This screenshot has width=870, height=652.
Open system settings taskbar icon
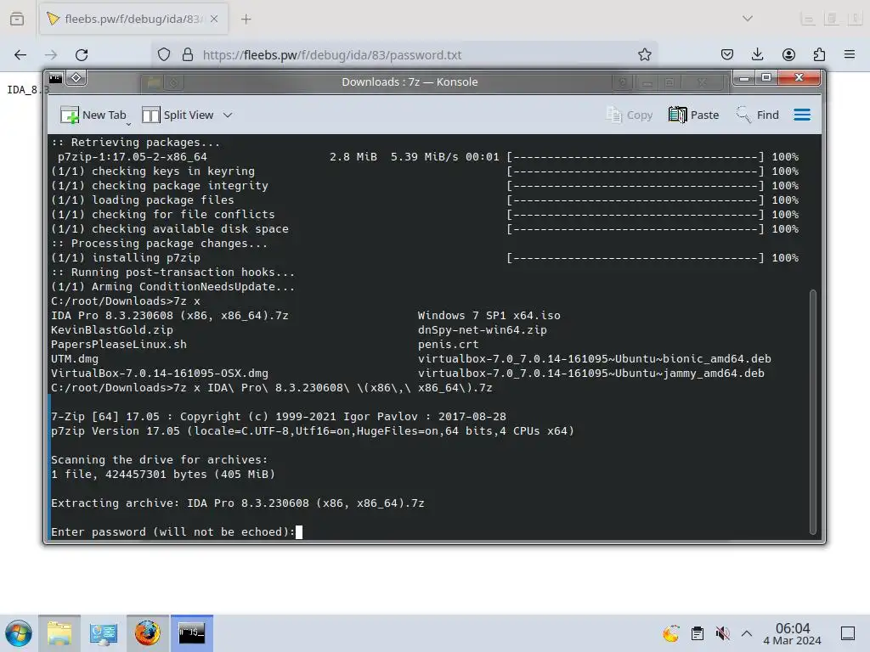[103, 633]
